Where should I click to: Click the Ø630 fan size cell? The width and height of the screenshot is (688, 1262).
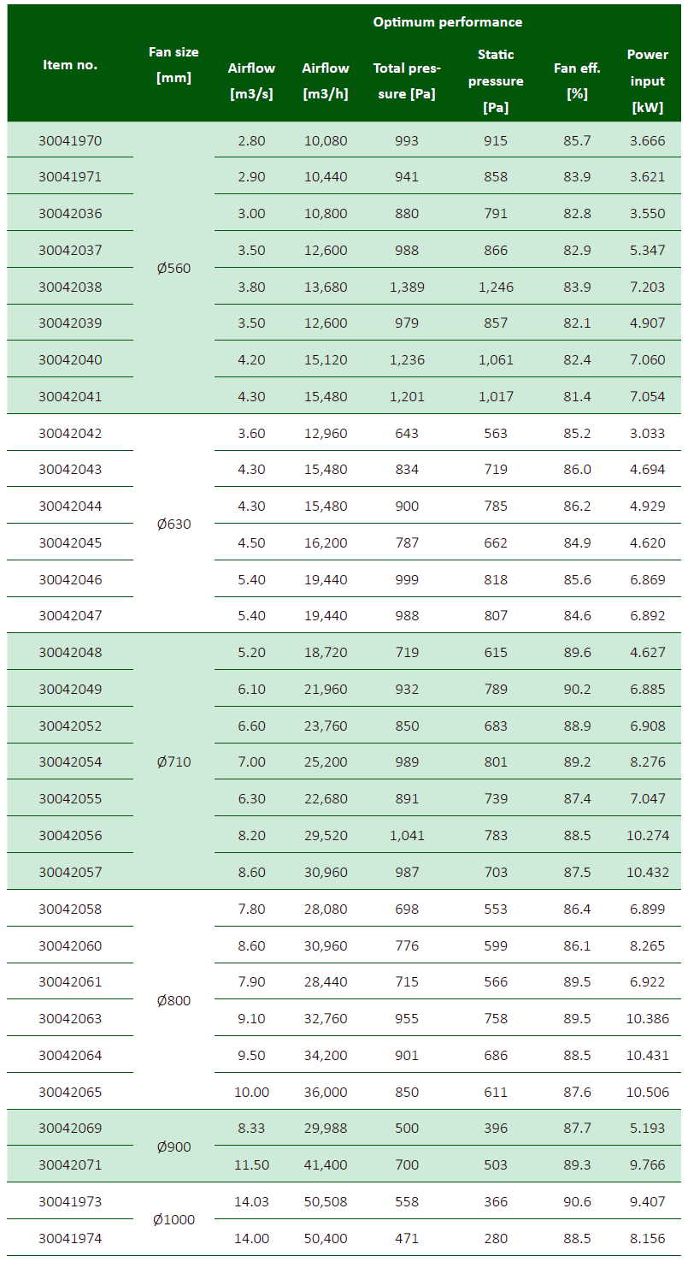[x=173, y=524]
